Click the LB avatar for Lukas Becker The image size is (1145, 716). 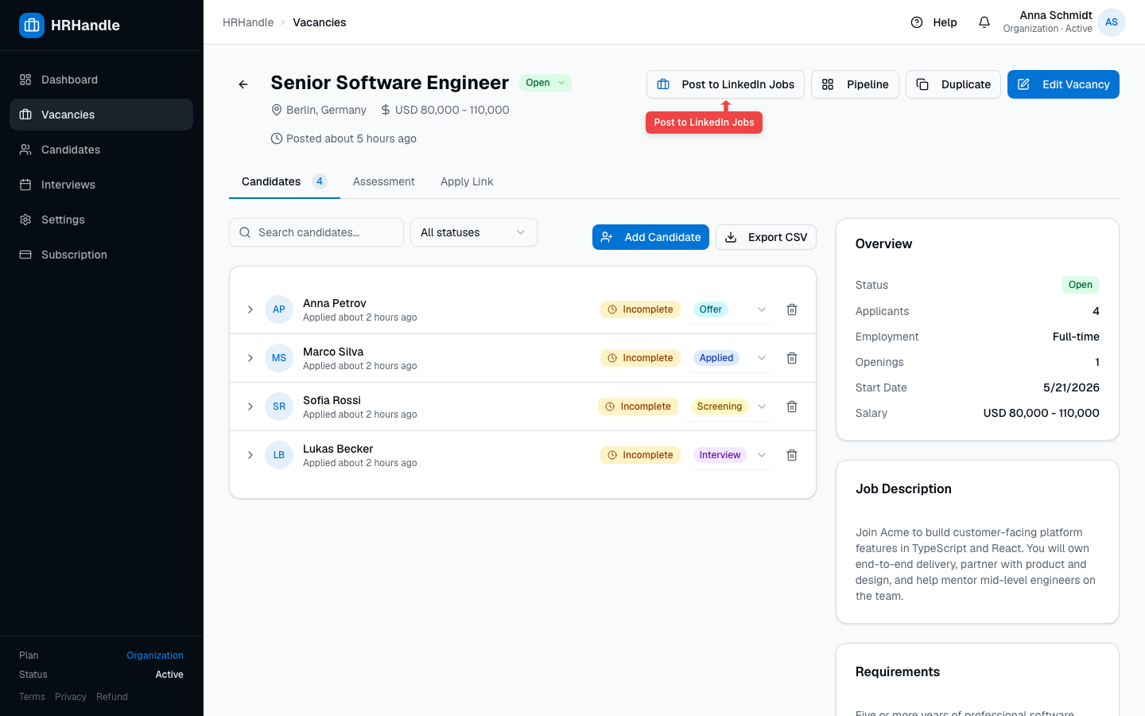pos(279,455)
